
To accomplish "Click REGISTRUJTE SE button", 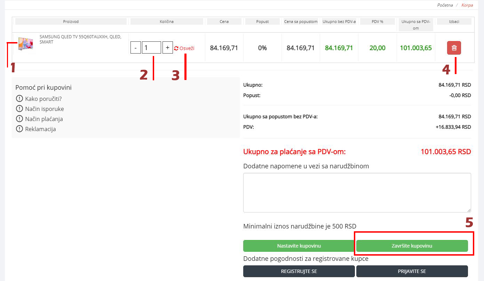I will (x=299, y=271).
